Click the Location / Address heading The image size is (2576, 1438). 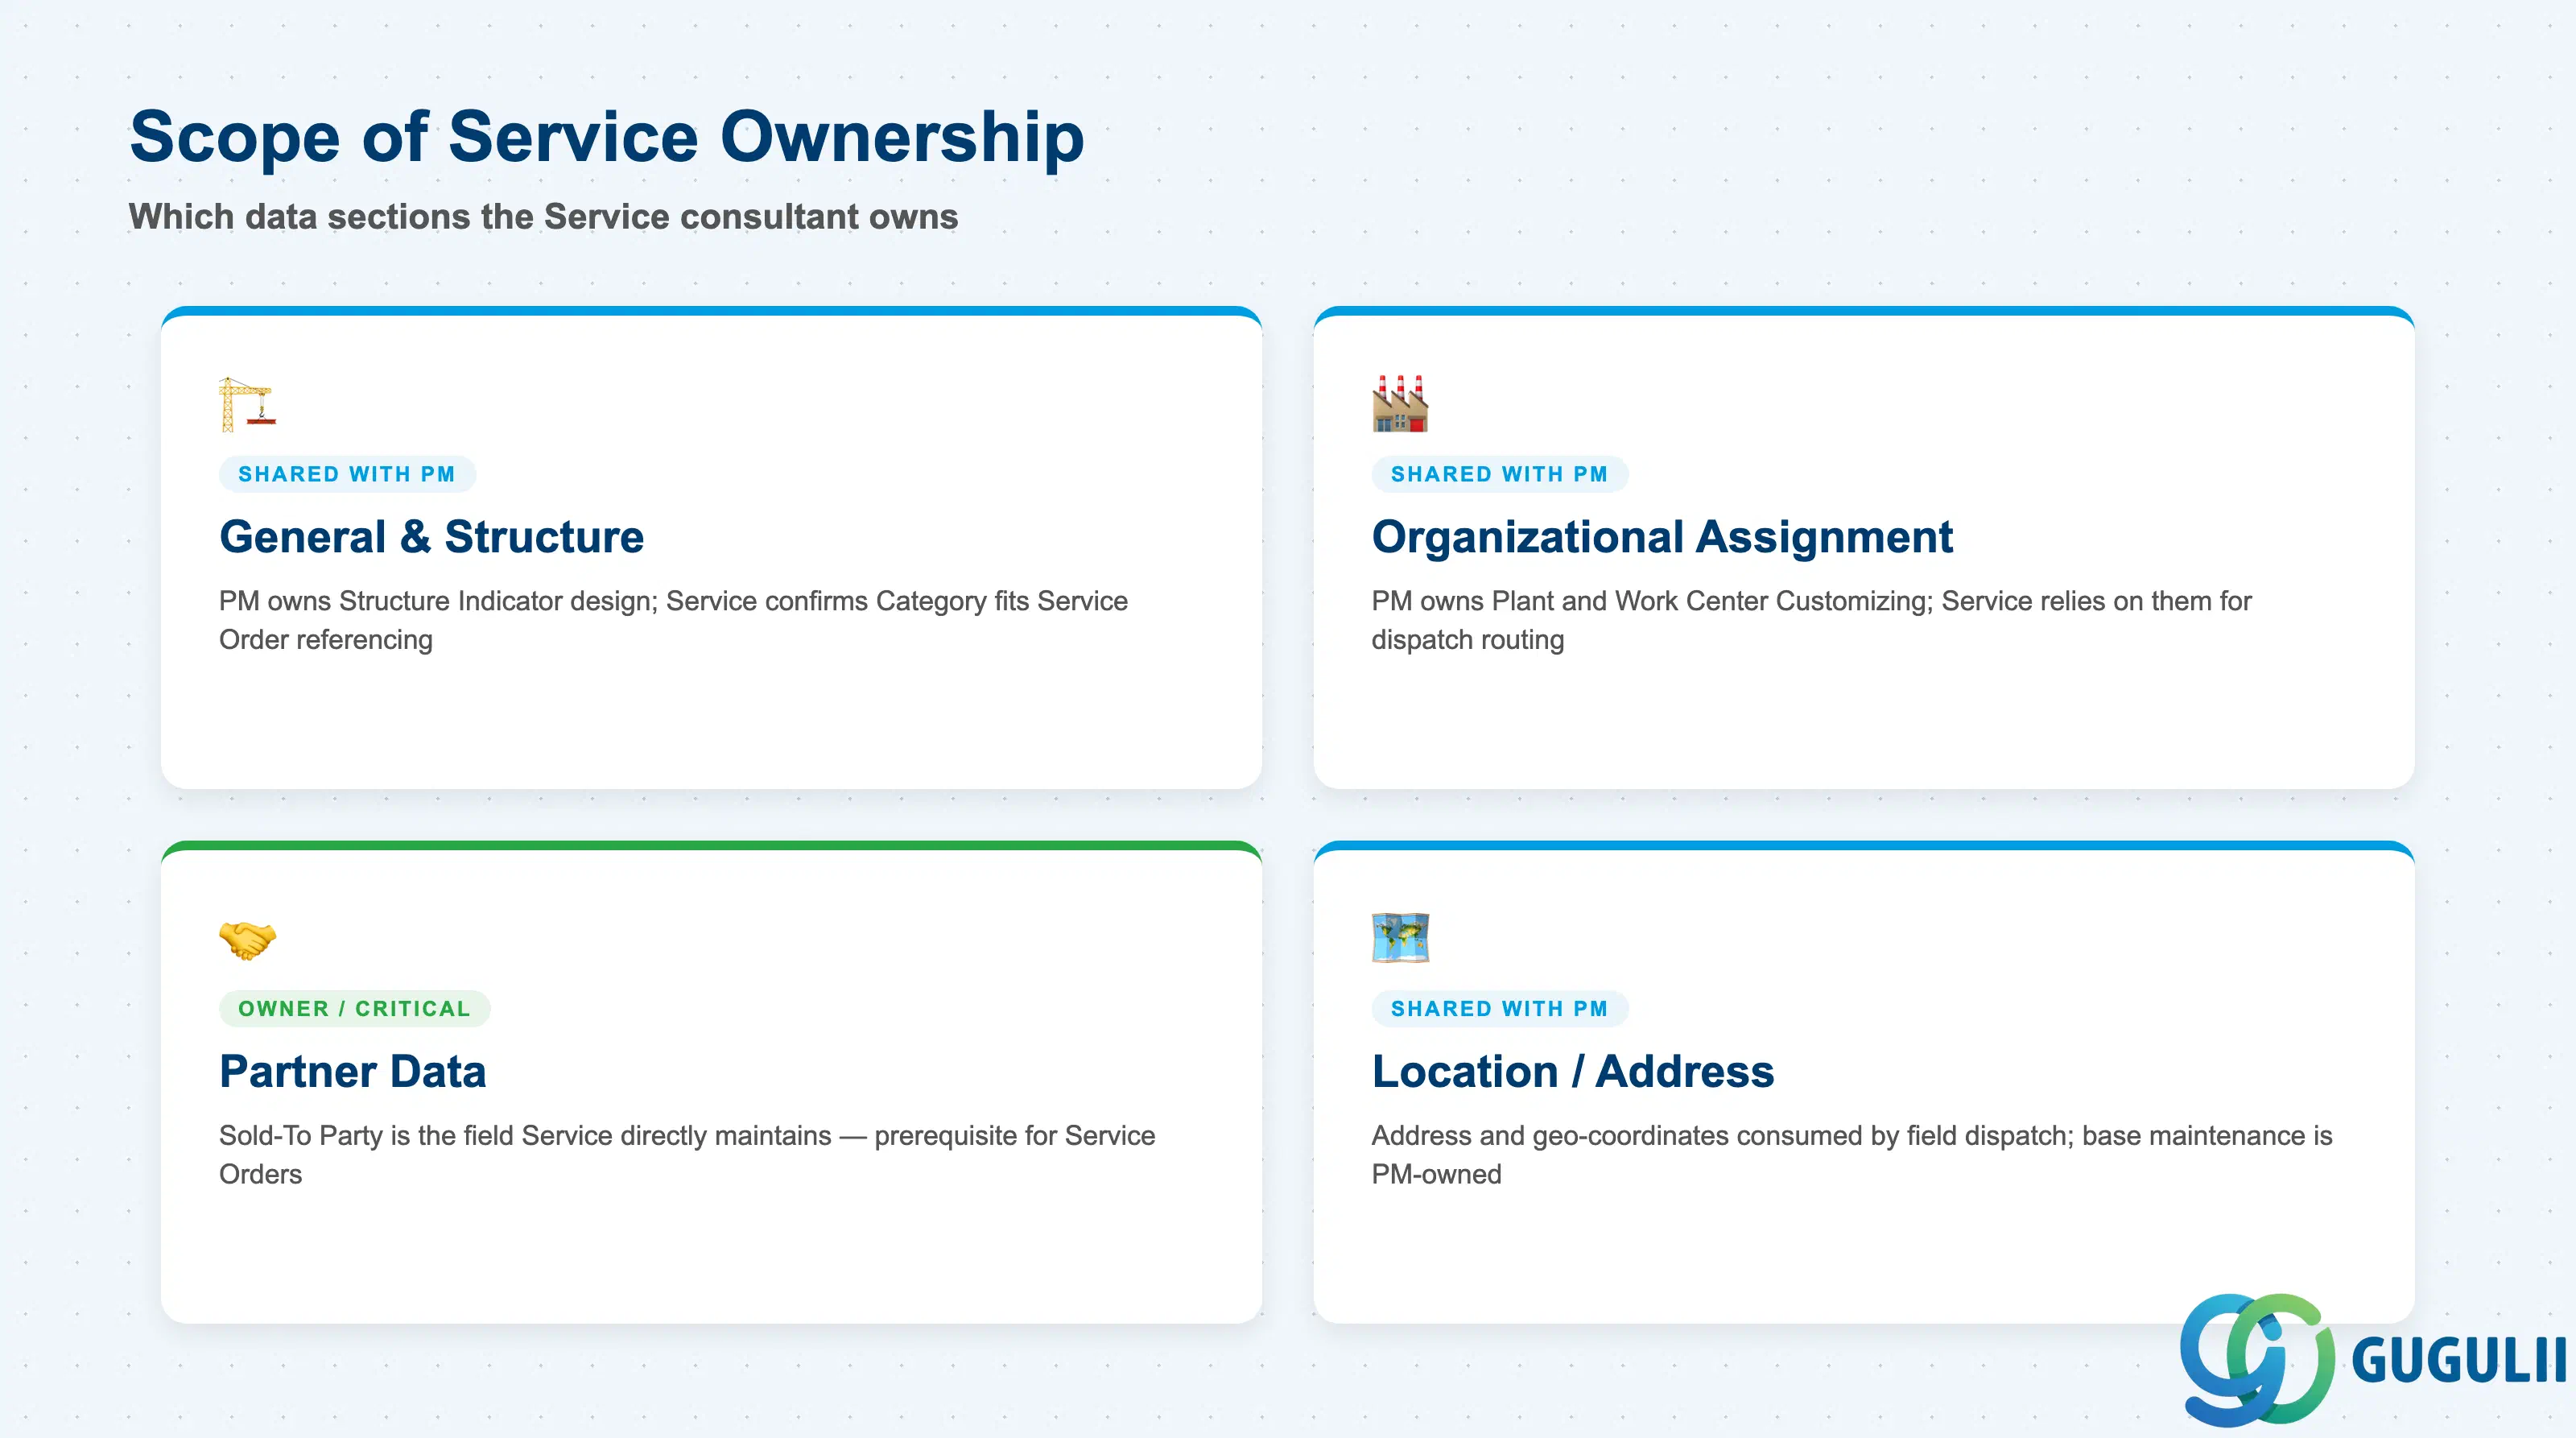click(1573, 1071)
